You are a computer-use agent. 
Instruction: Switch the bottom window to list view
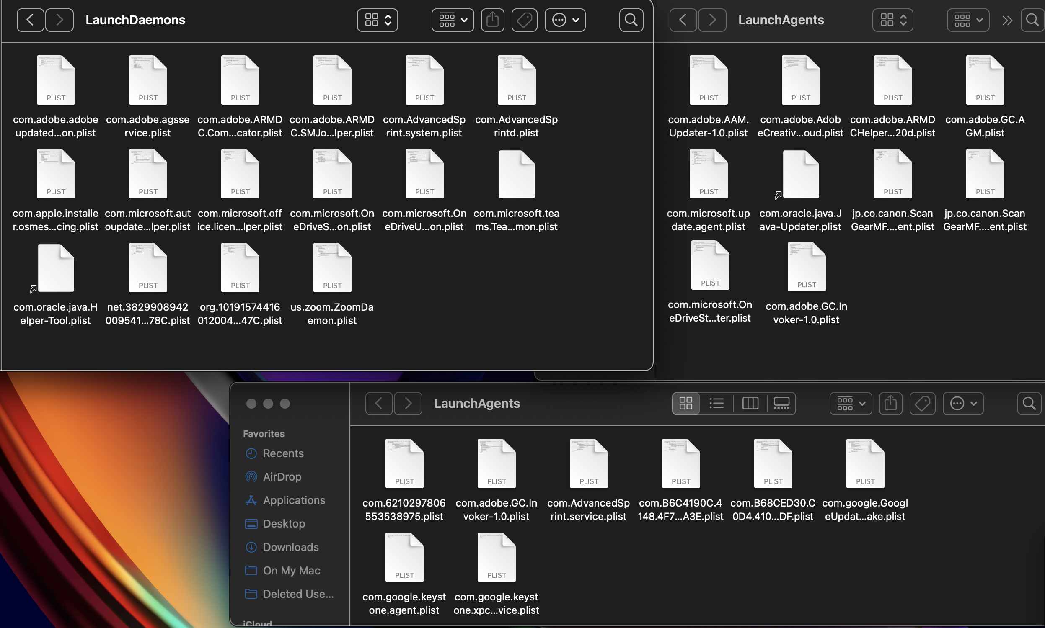716,403
